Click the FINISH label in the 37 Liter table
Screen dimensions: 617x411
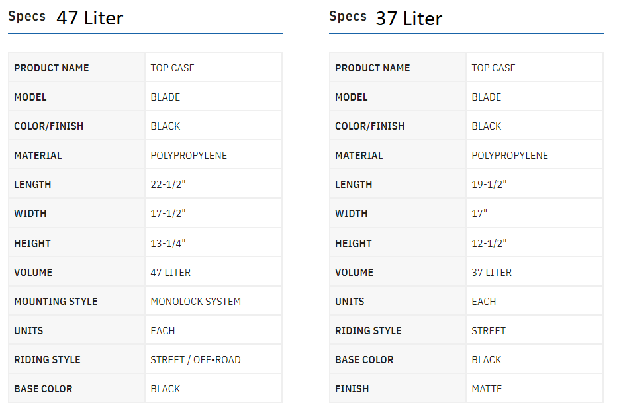(x=352, y=389)
